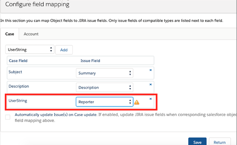Open the Description issue field dropdown
Screen dimensions: 237x145
tap(105, 88)
